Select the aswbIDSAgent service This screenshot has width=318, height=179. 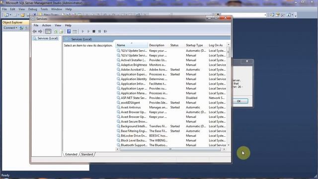[171, 103]
